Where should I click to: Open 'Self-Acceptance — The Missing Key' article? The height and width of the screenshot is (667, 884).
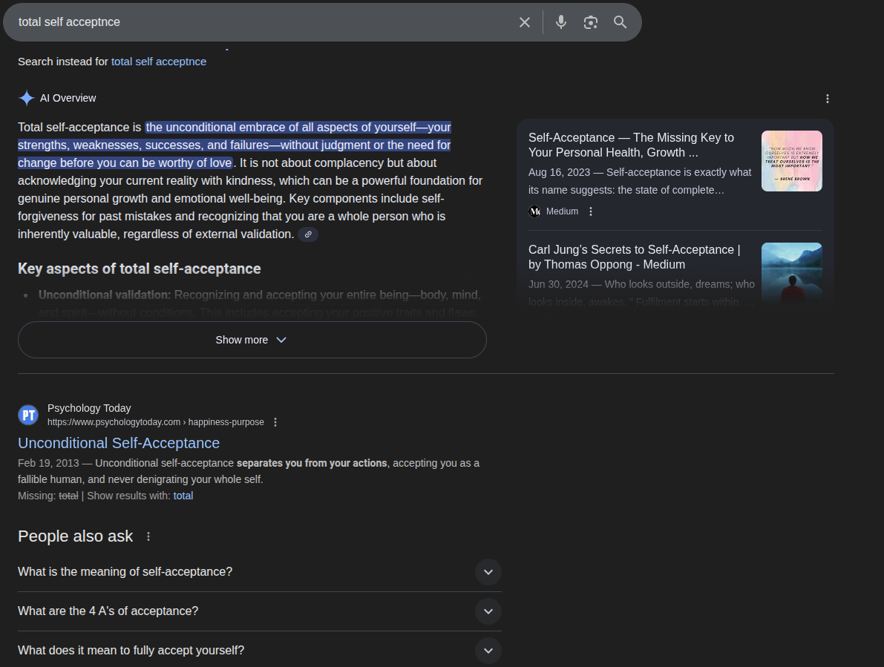point(631,145)
